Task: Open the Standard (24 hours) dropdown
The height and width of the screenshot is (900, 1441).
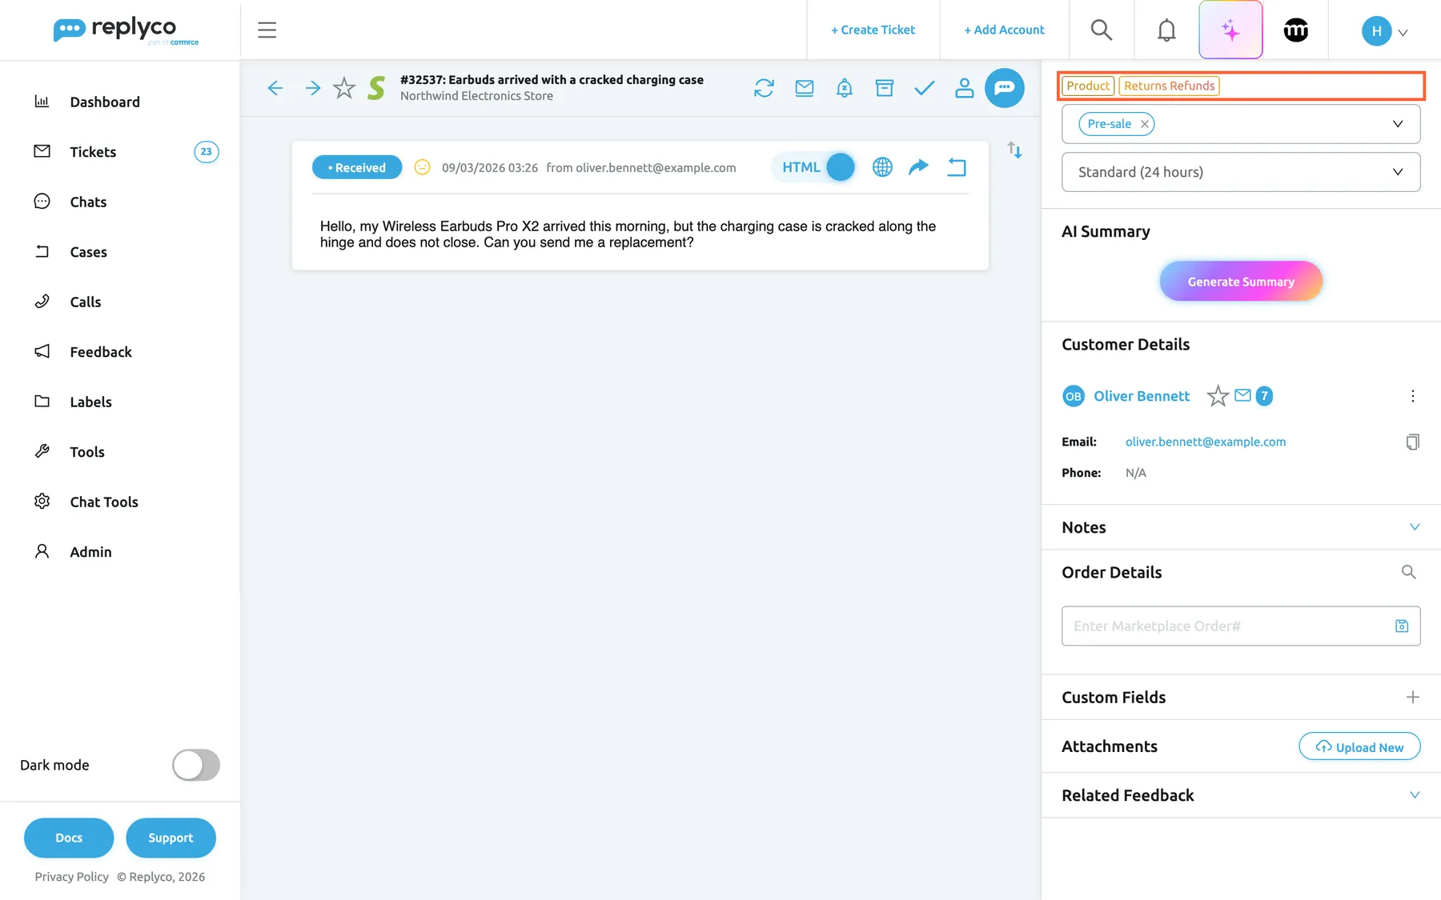Action: [x=1241, y=172]
